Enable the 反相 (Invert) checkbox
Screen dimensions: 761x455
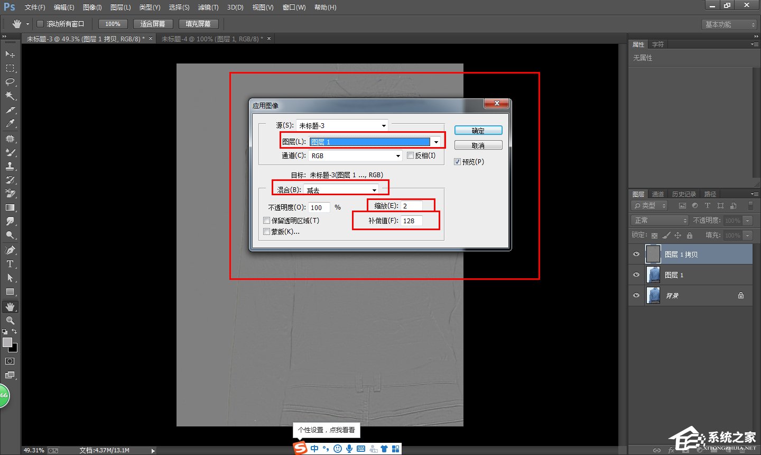[411, 156]
